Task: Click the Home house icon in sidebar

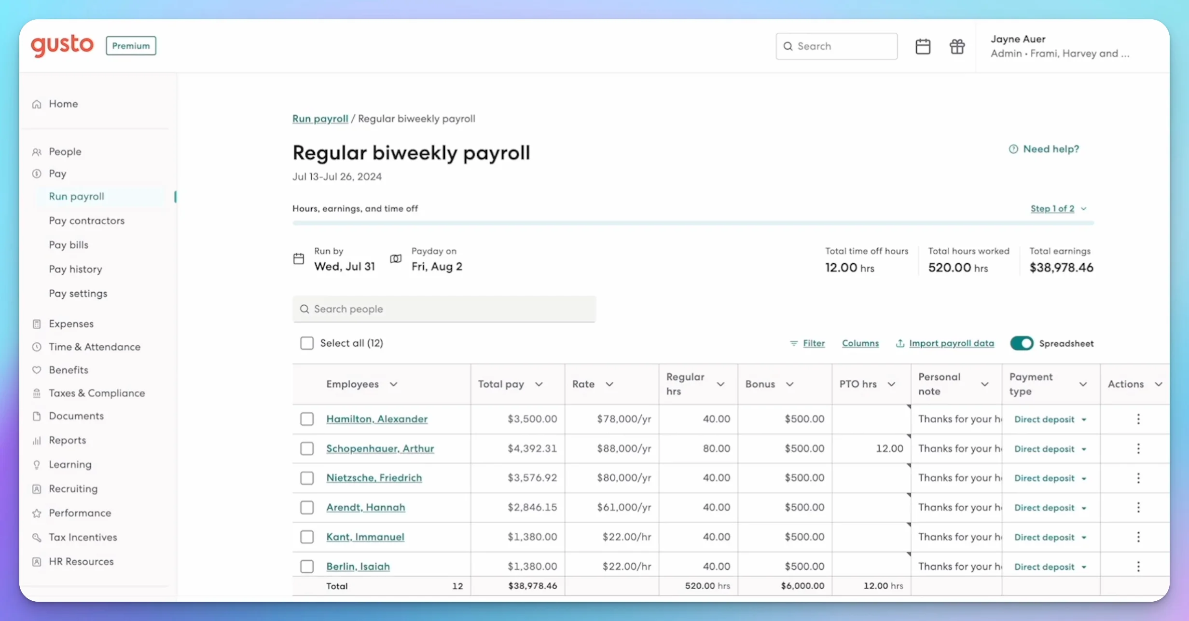Action: pos(37,104)
